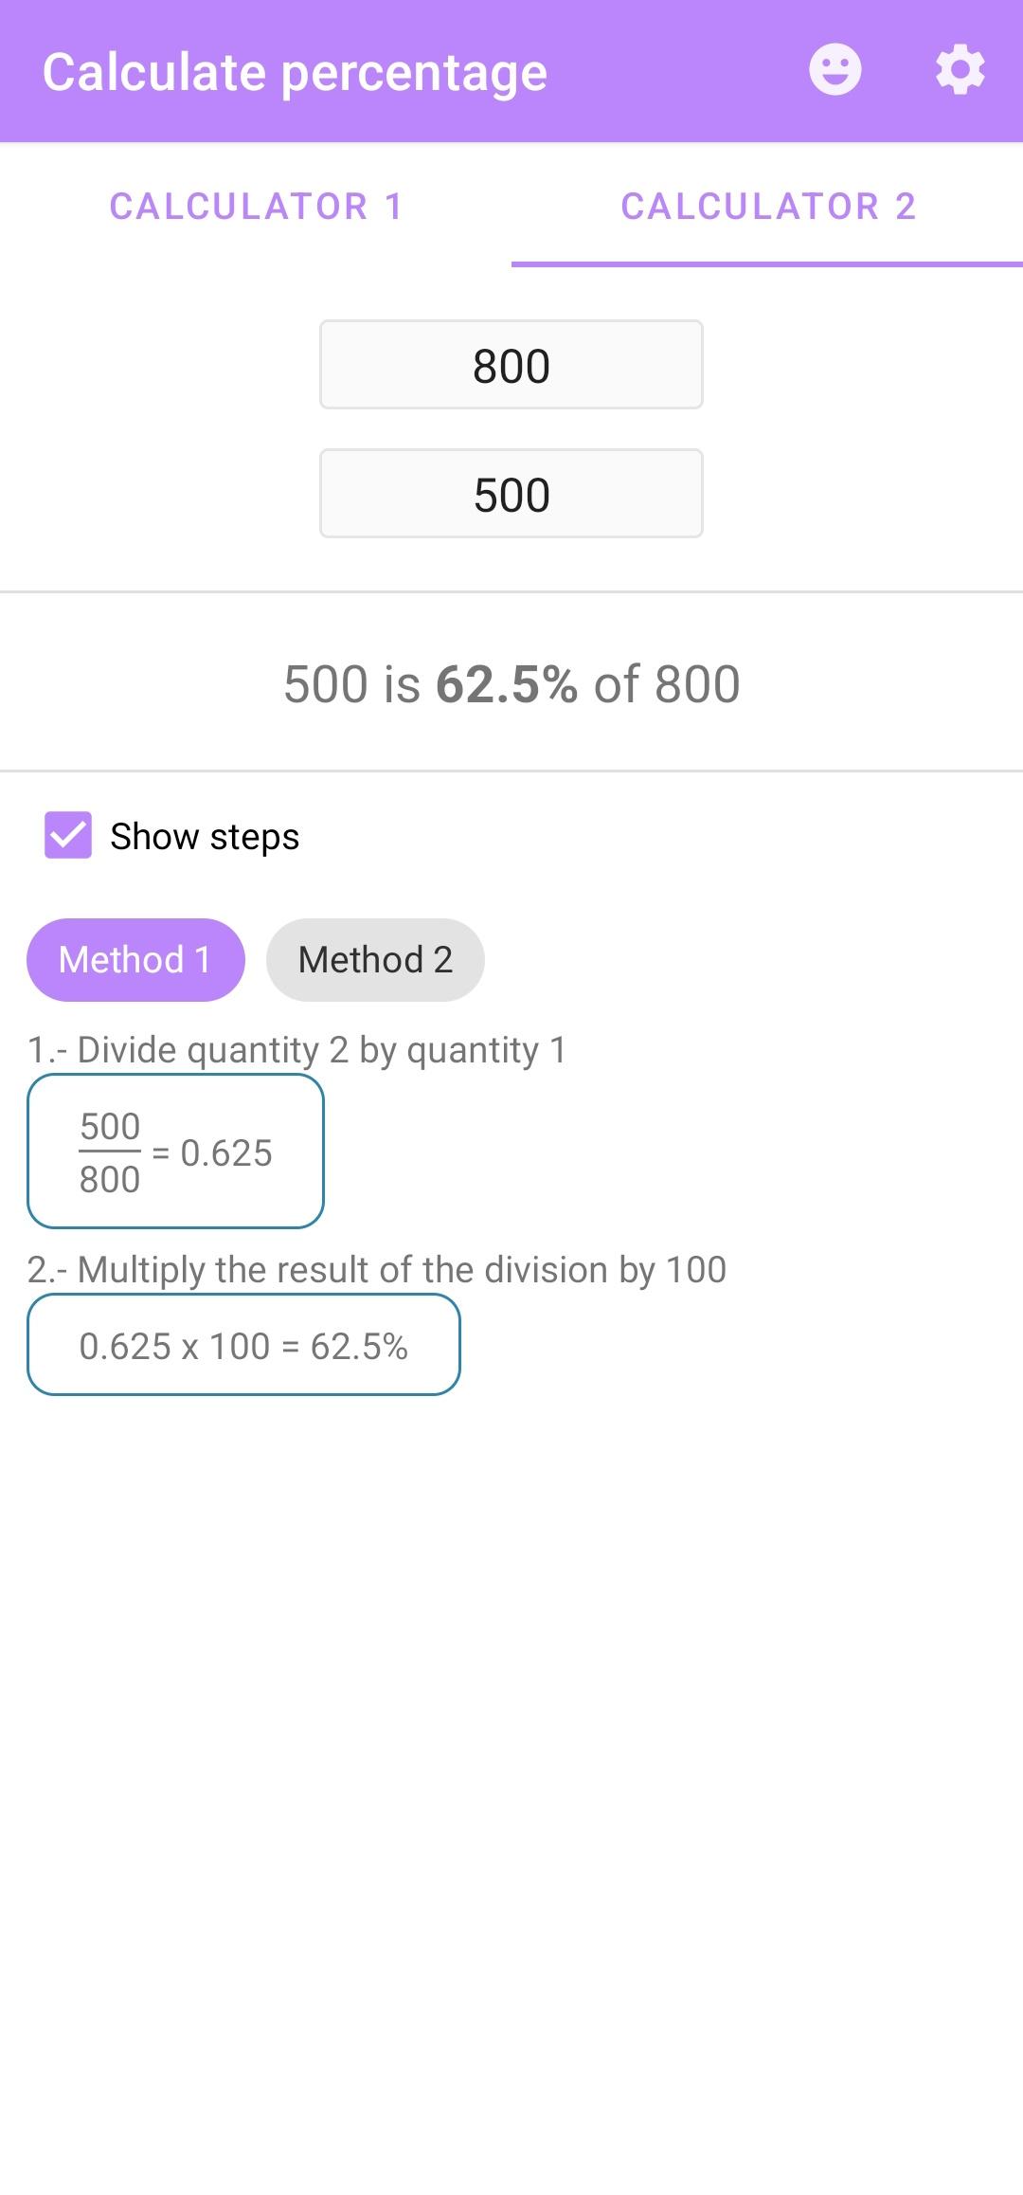Tap the Divide quantity 2 step text
Viewport: 1023px width, 2195px height.
[297, 1050]
